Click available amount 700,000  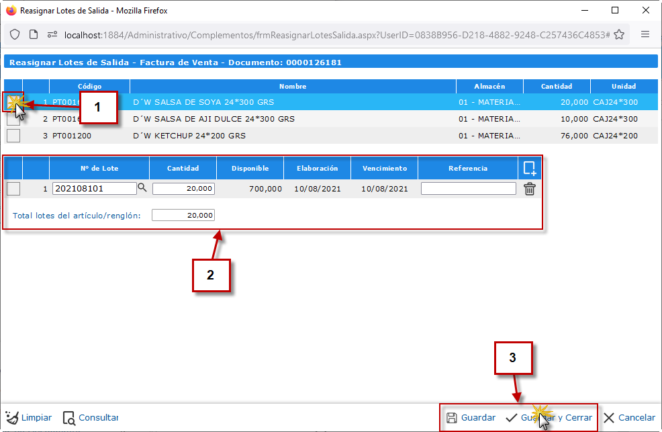point(265,189)
